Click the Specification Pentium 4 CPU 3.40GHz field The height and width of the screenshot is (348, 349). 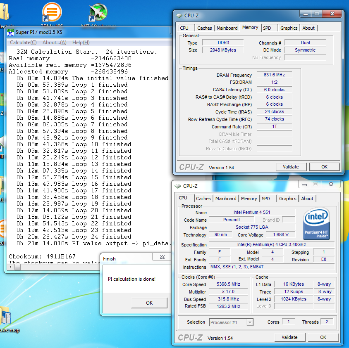coord(272,244)
